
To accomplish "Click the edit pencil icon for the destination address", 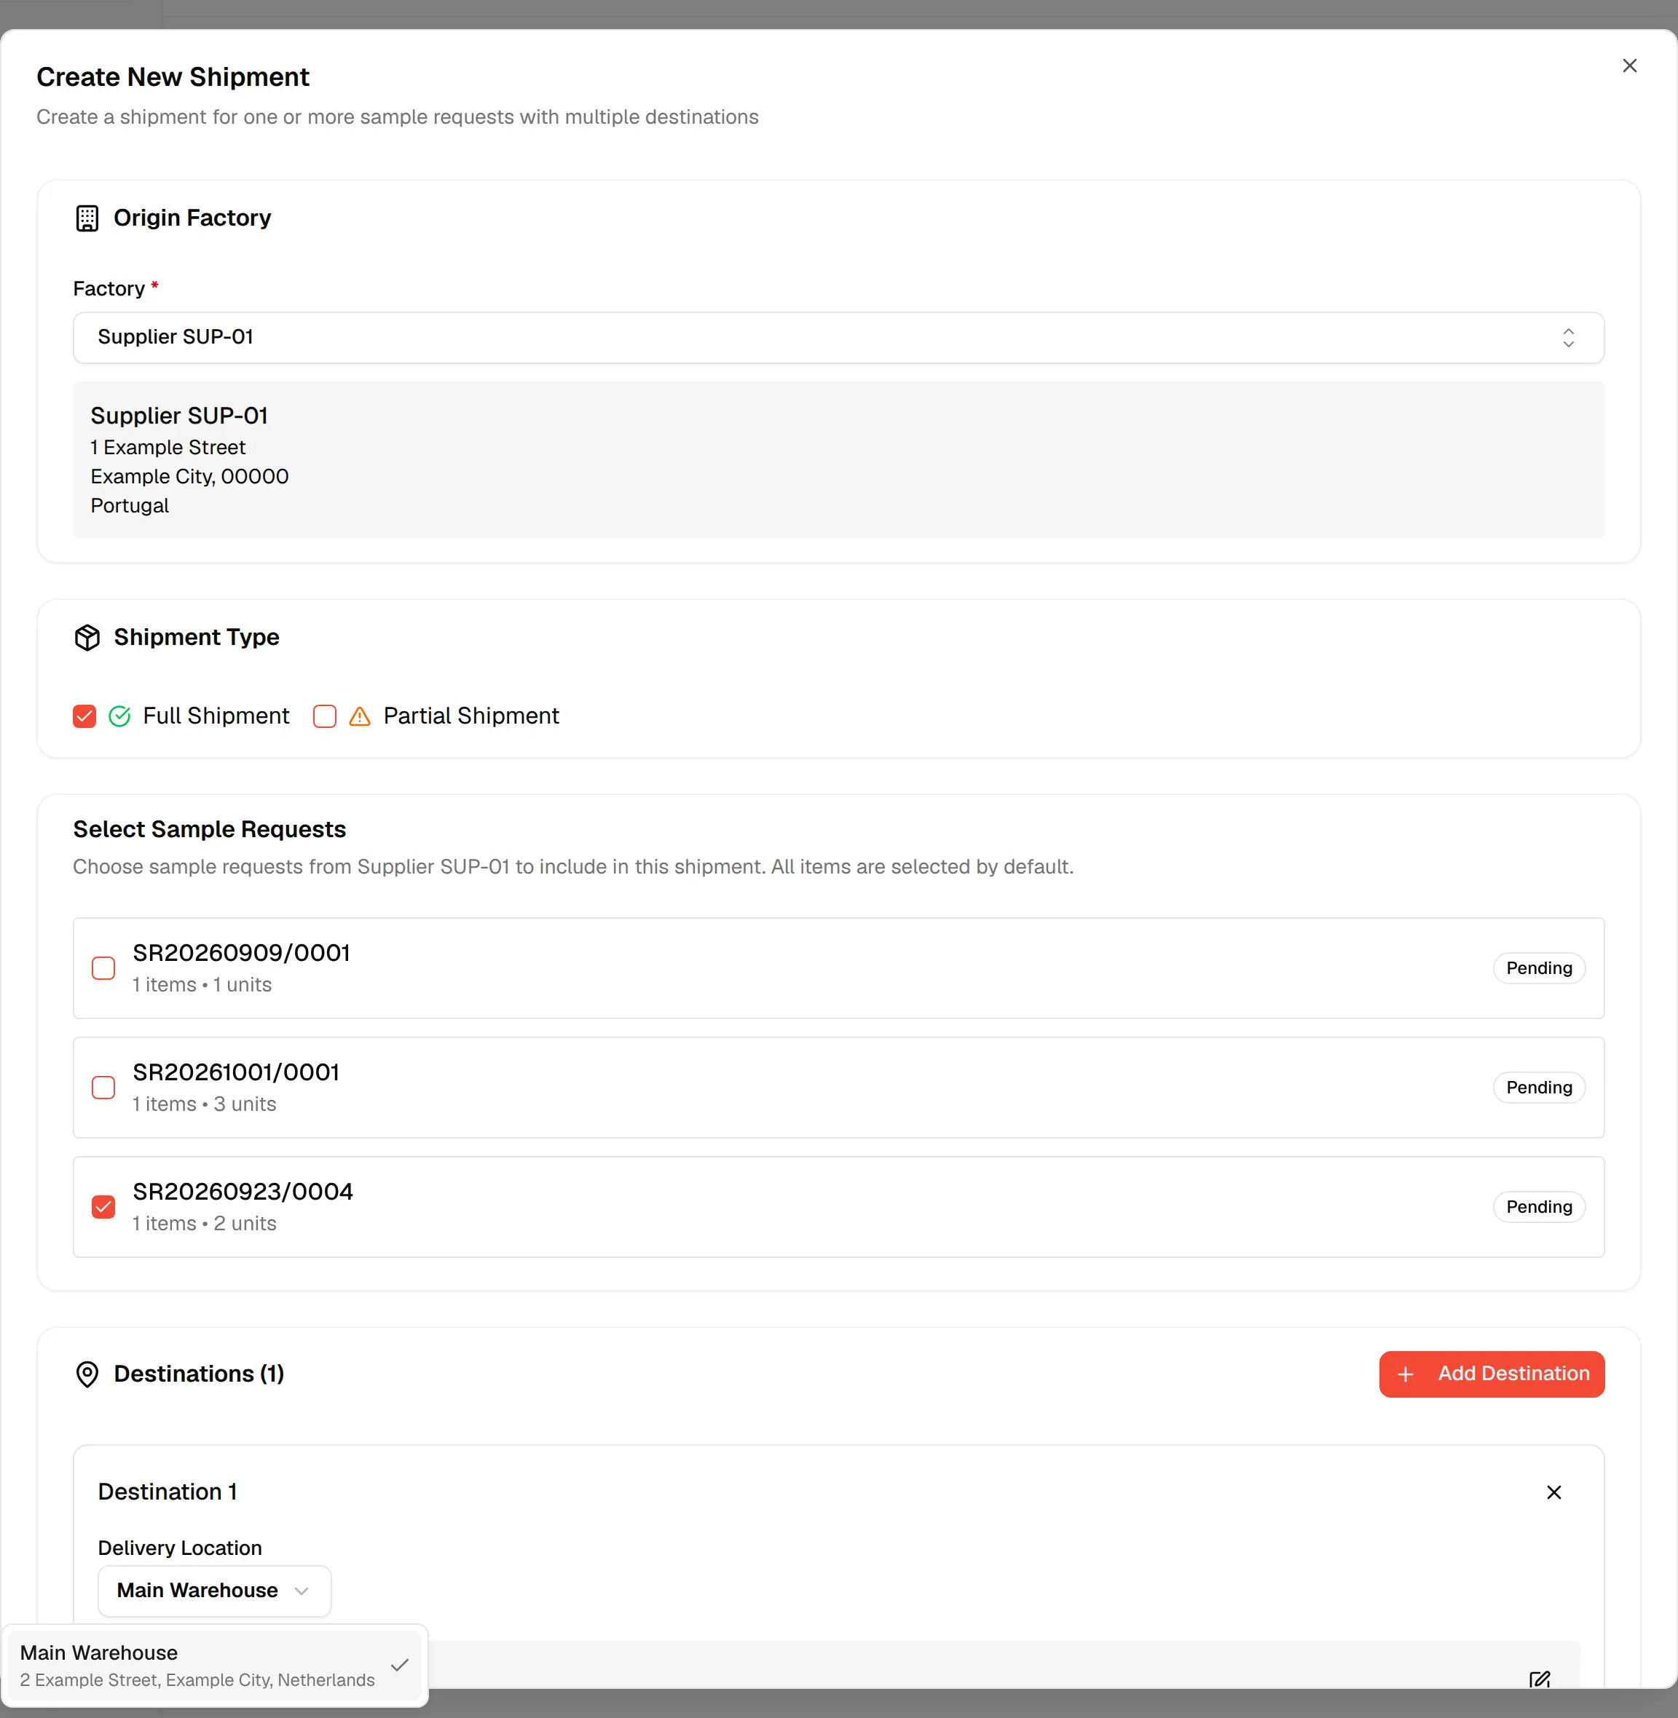I will pyautogui.click(x=1540, y=1679).
